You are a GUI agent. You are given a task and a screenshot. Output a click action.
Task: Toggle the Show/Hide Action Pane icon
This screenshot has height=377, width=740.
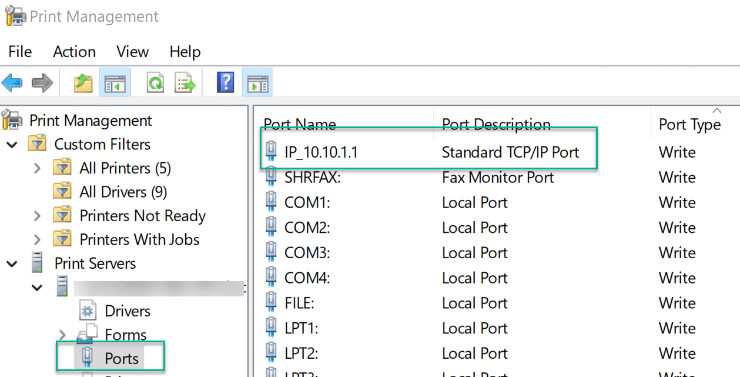257,82
